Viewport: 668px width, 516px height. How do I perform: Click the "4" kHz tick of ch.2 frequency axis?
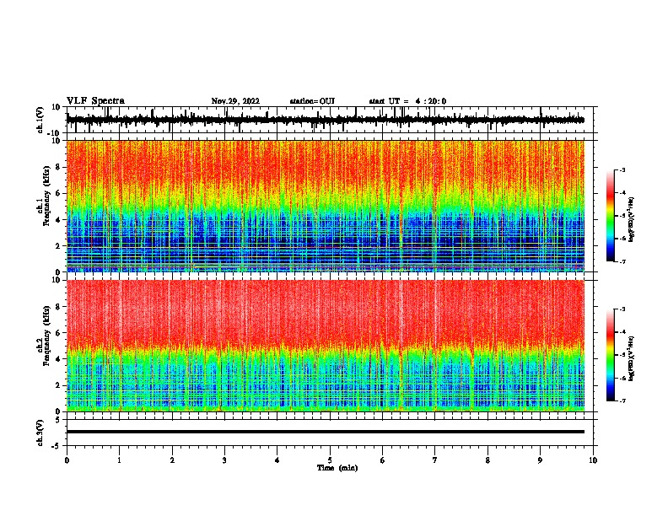59,359
